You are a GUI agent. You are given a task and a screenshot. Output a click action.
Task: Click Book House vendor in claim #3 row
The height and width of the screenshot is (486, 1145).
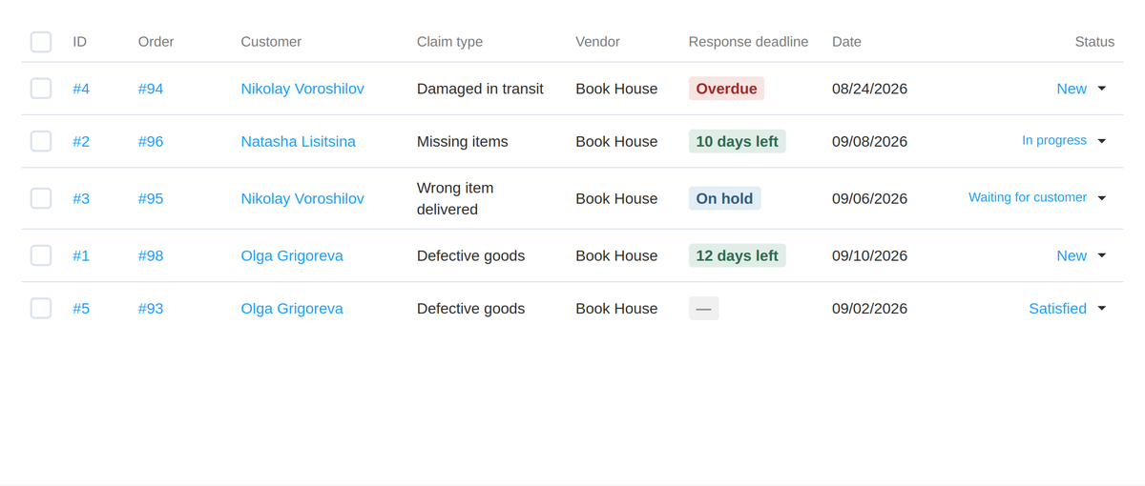click(x=616, y=198)
